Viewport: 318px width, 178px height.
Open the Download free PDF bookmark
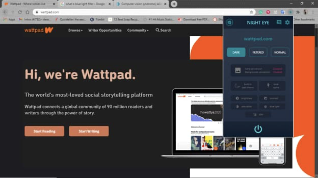[194, 19]
